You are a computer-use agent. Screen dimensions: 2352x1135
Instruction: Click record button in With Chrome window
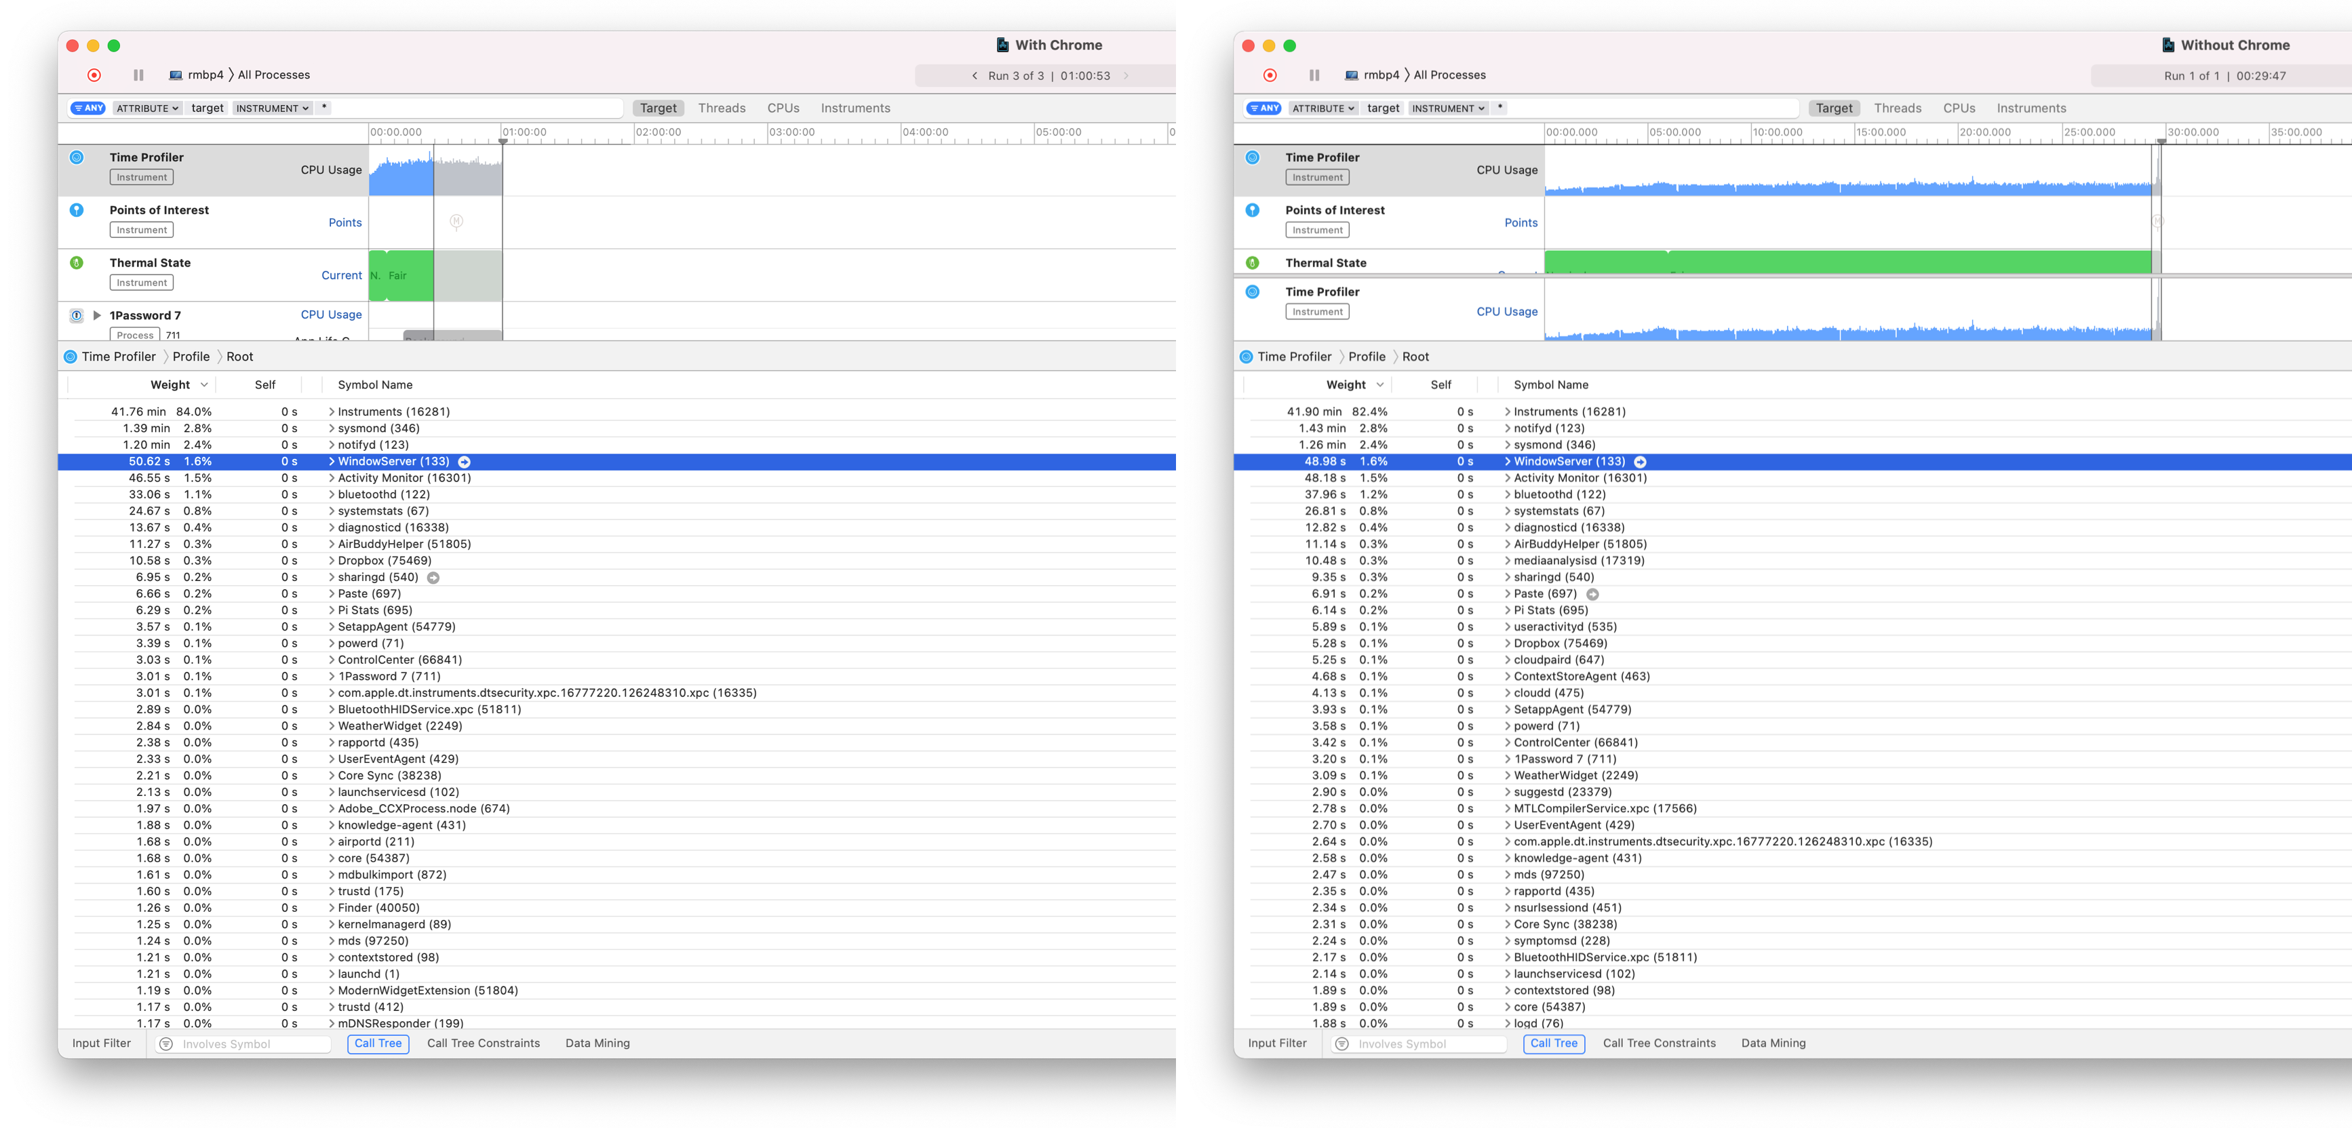tap(94, 76)
